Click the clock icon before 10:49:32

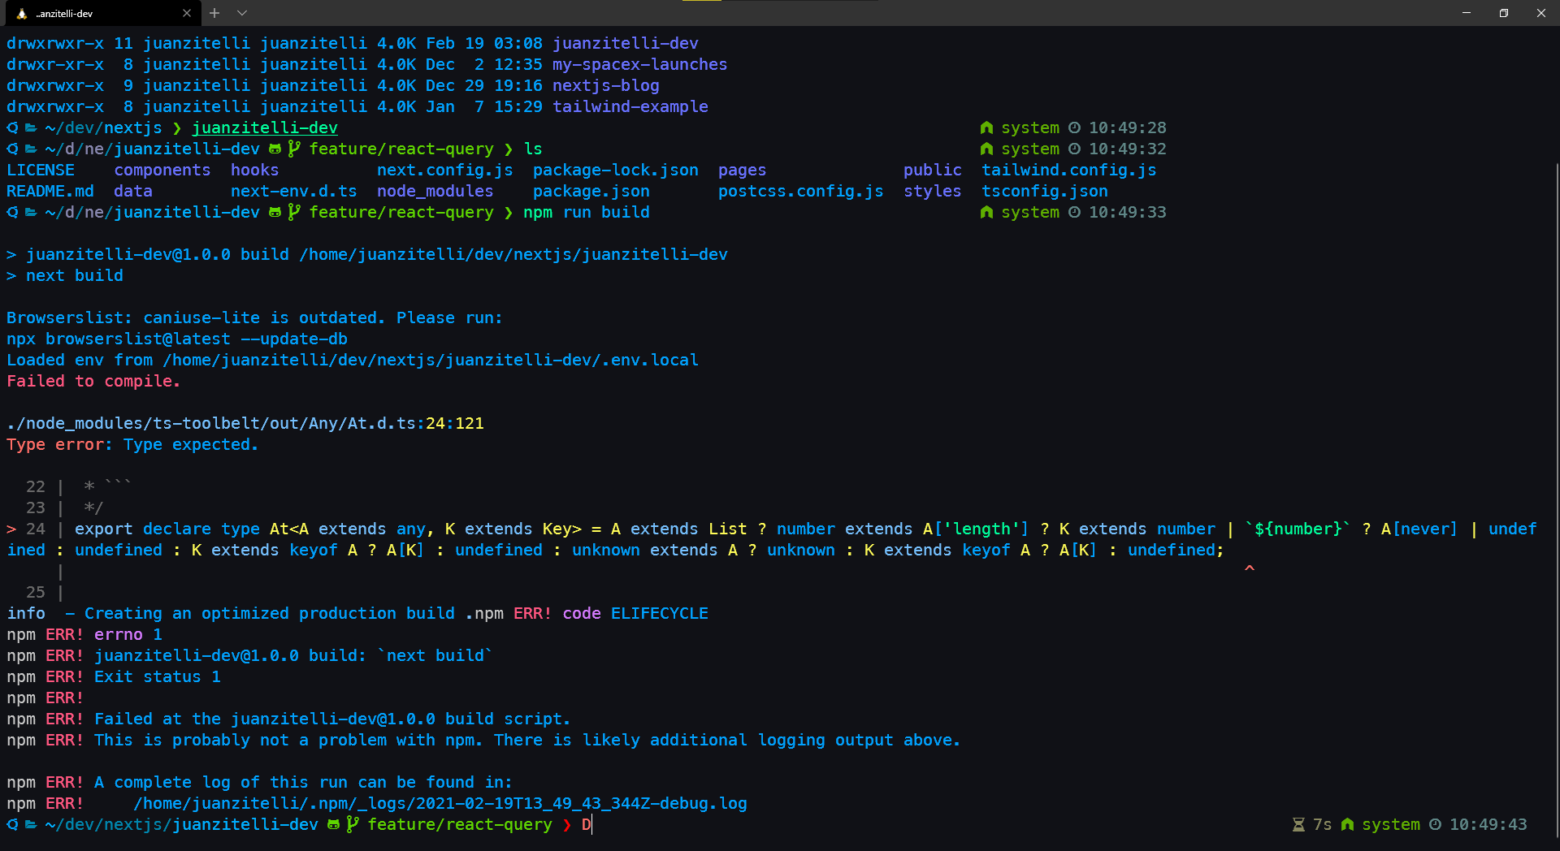pyautogui.click(x=1074, y=149)
